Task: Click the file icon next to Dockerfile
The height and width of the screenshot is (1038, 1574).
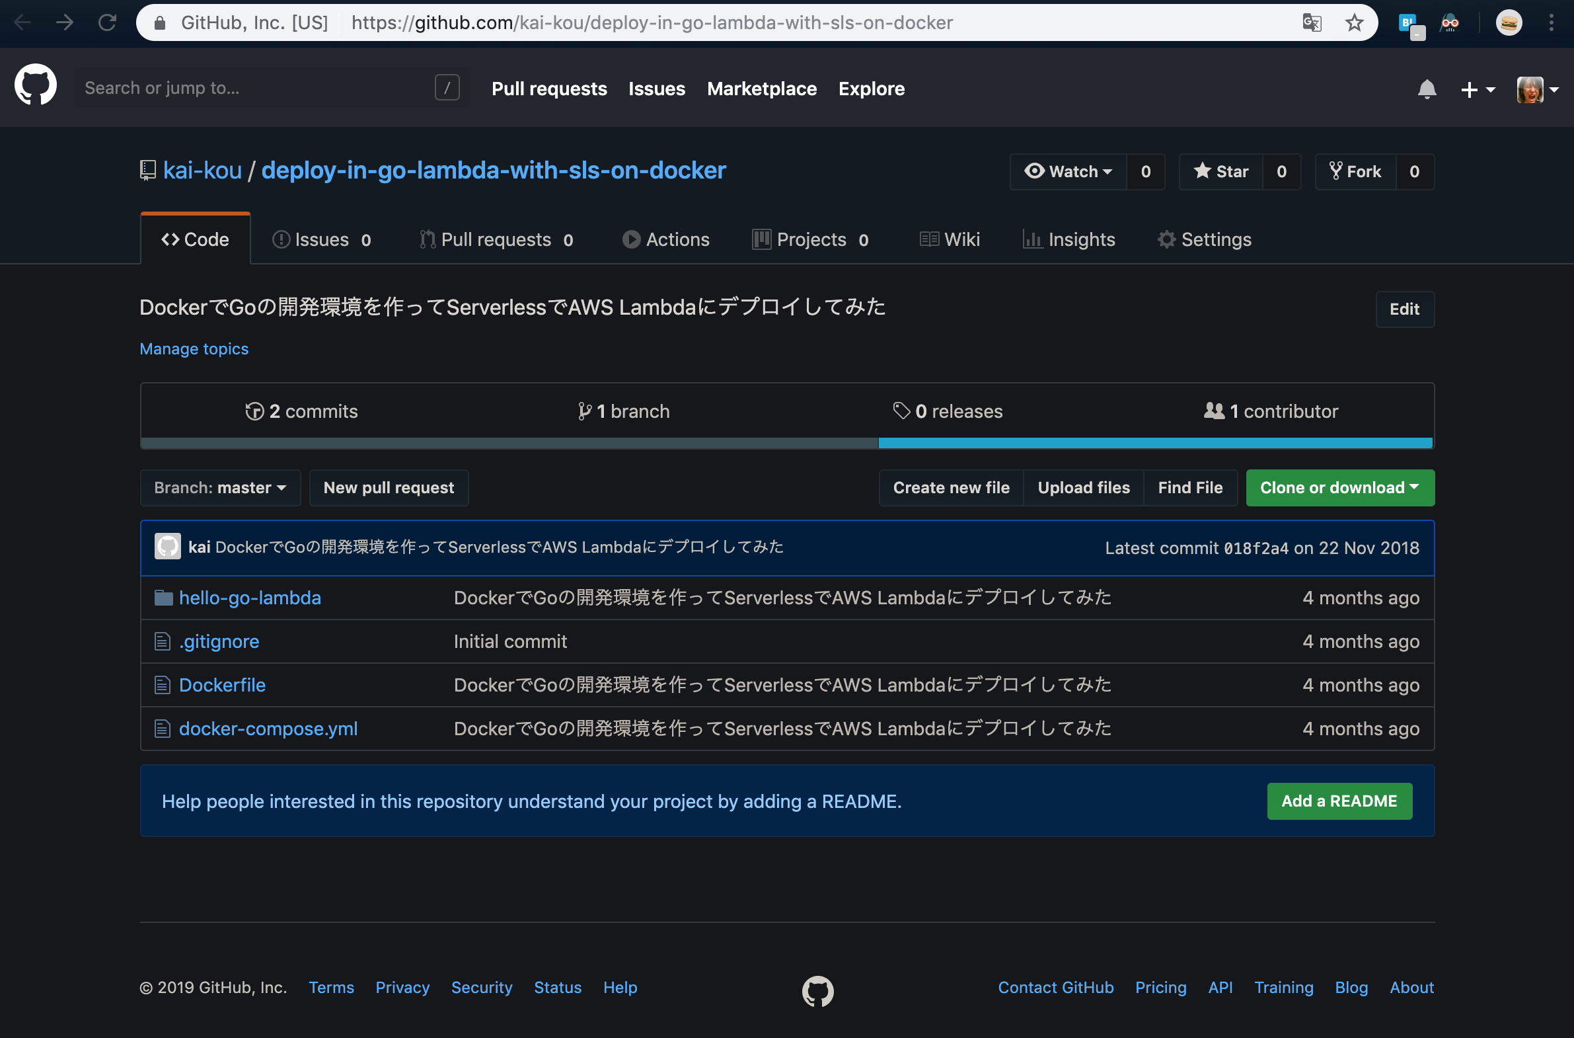Action: [x=163, y=684]
